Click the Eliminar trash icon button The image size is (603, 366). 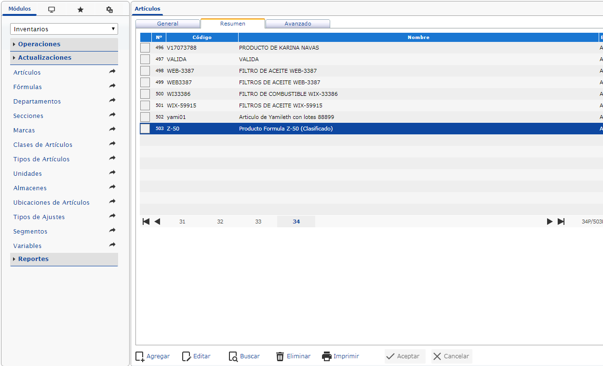tap(293, 356)
